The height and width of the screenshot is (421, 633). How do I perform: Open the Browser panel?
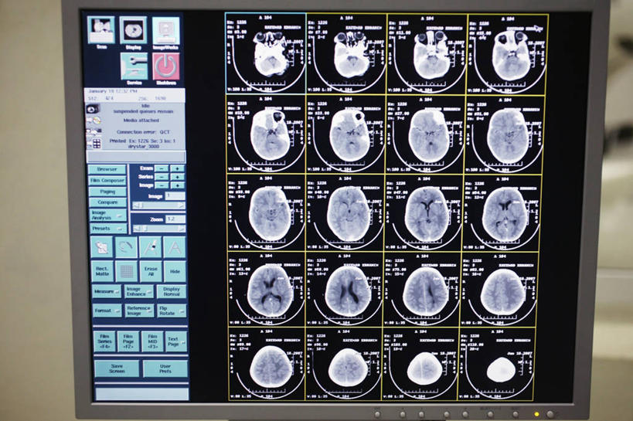click(107, 168)
